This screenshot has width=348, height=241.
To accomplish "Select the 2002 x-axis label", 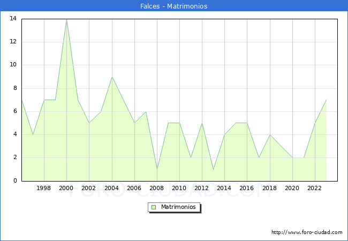I will point(89,188).
